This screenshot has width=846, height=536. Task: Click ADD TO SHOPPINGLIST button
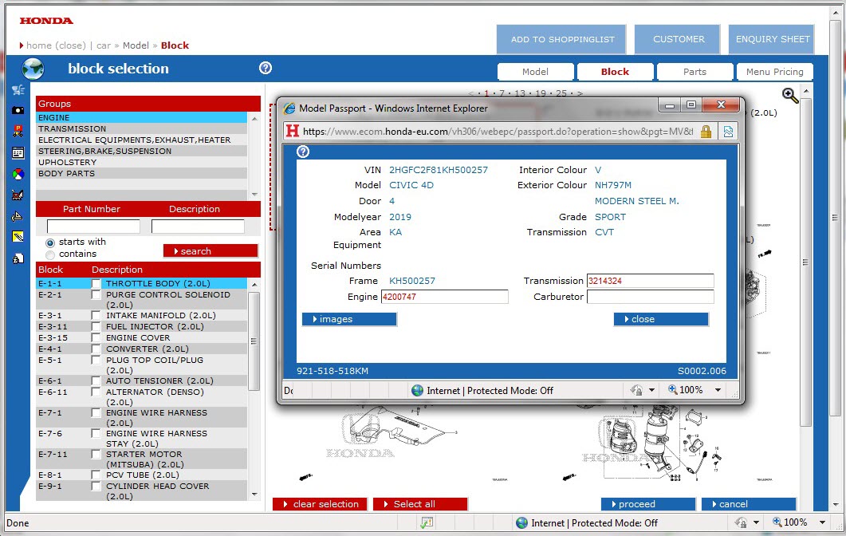click(x=562, y=39)
